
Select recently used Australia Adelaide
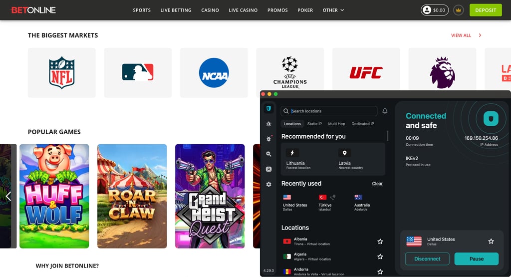362,203
